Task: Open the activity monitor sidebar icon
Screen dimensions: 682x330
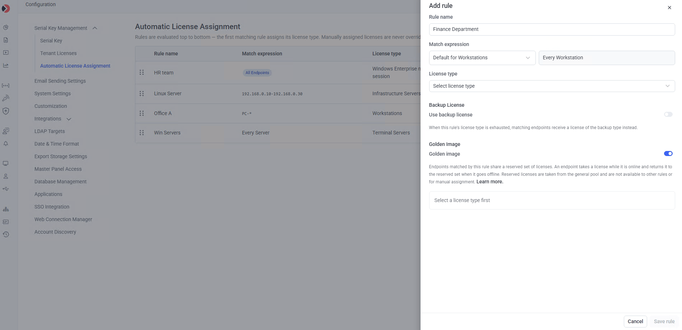Action: [x=6, y=222]
